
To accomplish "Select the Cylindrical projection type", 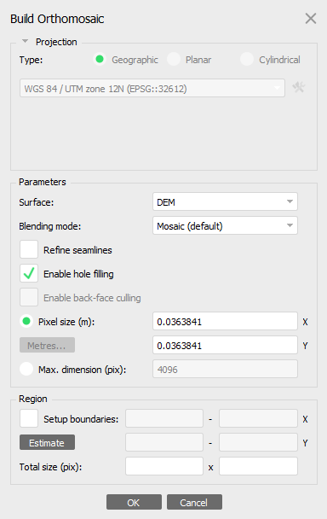I will click(x=247, y=60).
